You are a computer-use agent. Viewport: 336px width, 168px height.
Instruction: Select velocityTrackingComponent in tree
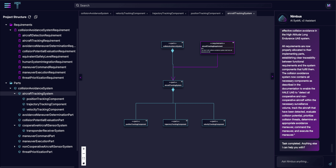coord(45,109)
